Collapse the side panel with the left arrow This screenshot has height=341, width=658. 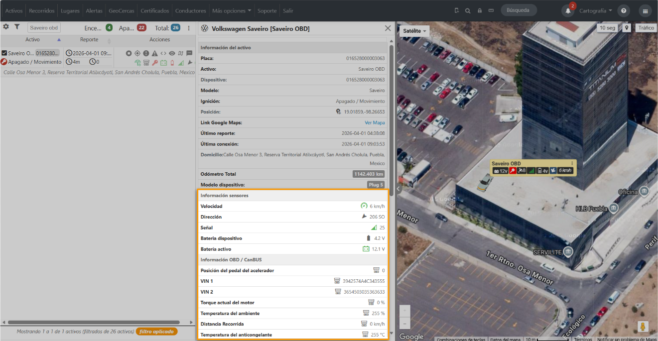398,189
